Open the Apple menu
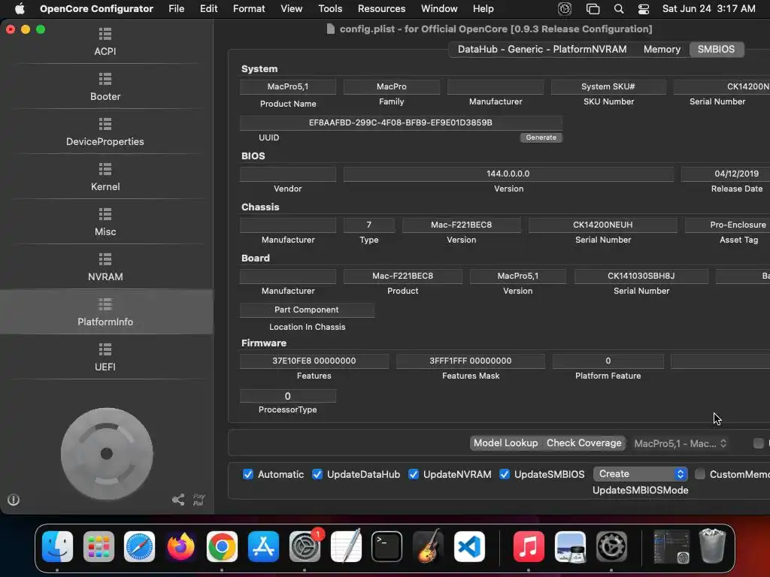Image resolution: width=770 pixels, height=577 pixels. [20, 9]
